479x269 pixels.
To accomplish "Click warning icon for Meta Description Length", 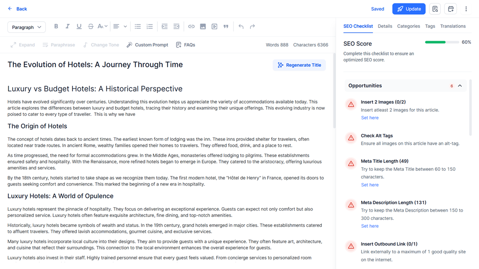I will pos(351,205).
